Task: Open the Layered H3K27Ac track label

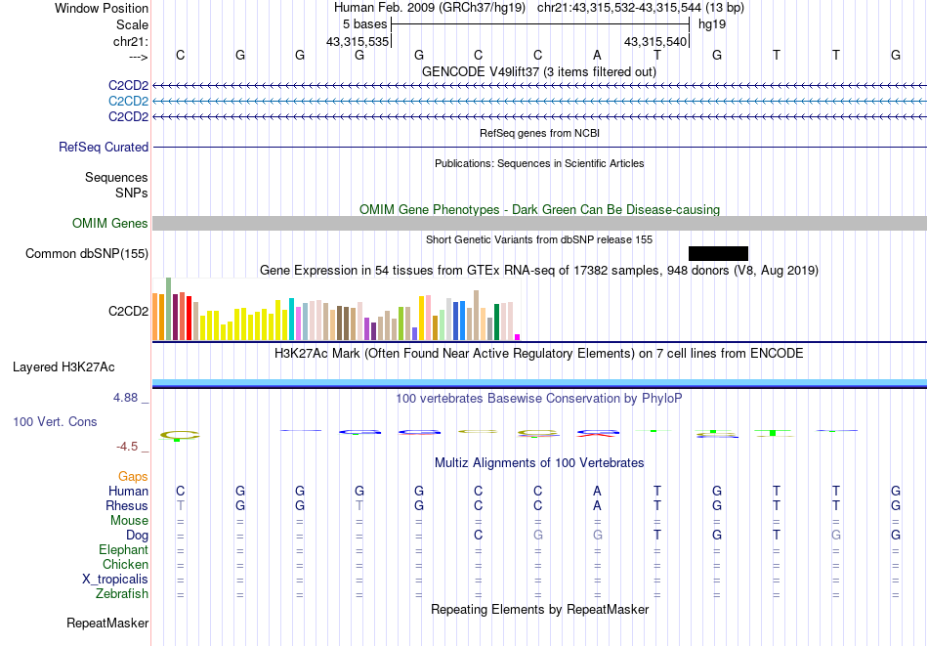Action: pos(63,367)
